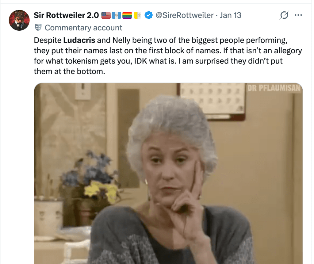Click the Sir Rottweiler dog avatar
This screenshot has height=264, width=314.
pos(19,20)
